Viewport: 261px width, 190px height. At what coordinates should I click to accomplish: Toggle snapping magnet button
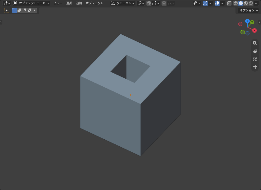pyautogui.click(x=149, y=3)
